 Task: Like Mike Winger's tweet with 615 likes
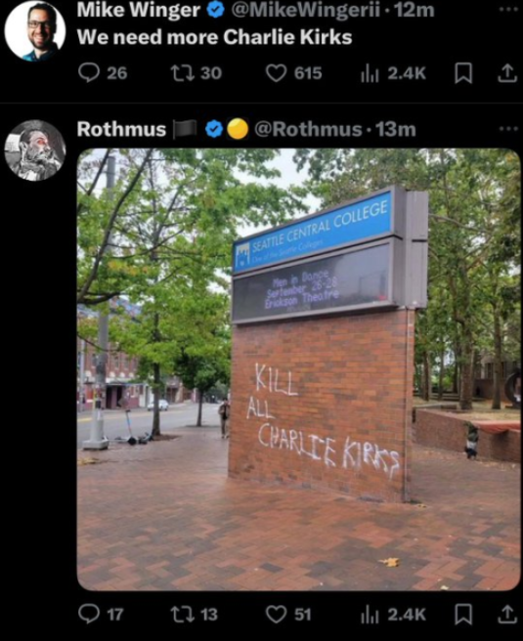[293, 73]
